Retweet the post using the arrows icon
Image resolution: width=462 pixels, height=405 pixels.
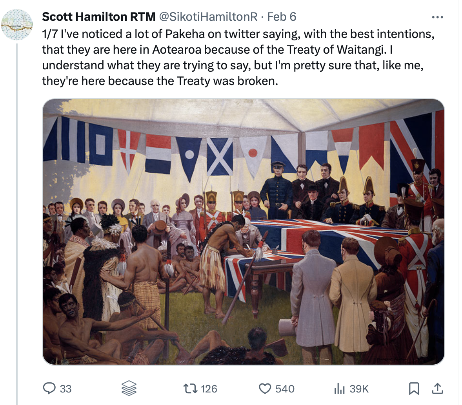coord(191,389)
